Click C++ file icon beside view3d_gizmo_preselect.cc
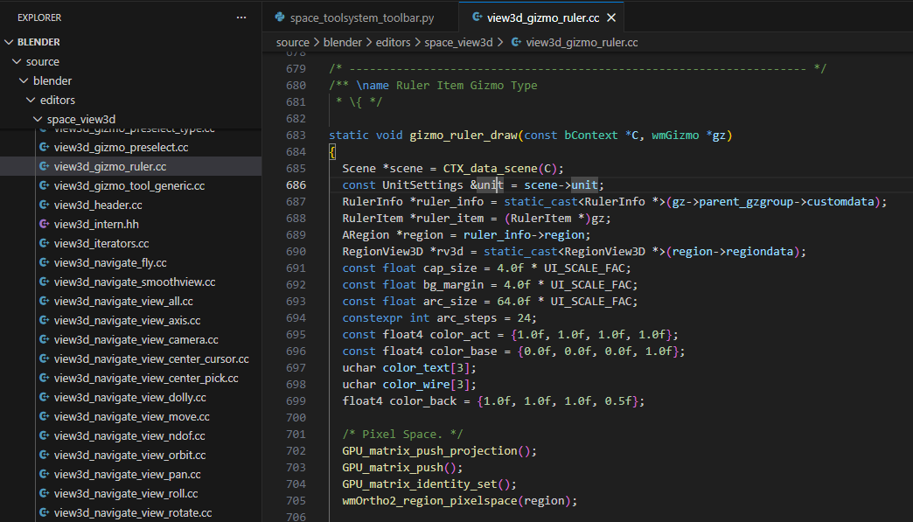This screenshot has width=913, height=522. (x=45, y=147)
